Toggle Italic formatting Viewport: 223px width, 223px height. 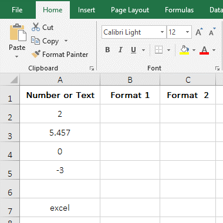120,50
